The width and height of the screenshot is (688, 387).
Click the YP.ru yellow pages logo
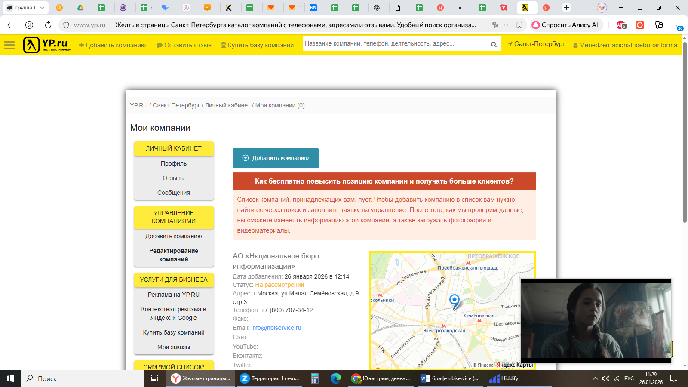47,45
